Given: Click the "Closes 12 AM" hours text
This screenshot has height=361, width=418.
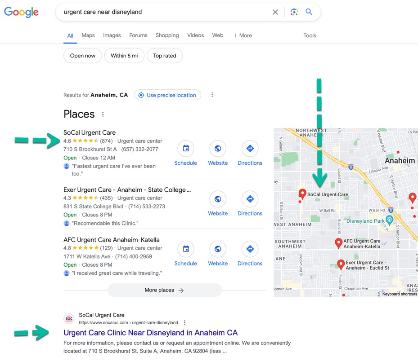Looking at the screenshot, I should click(99, 158).
